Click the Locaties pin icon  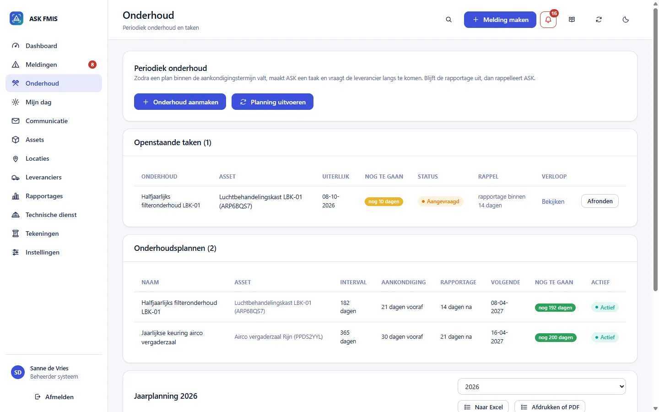(16, 158)
